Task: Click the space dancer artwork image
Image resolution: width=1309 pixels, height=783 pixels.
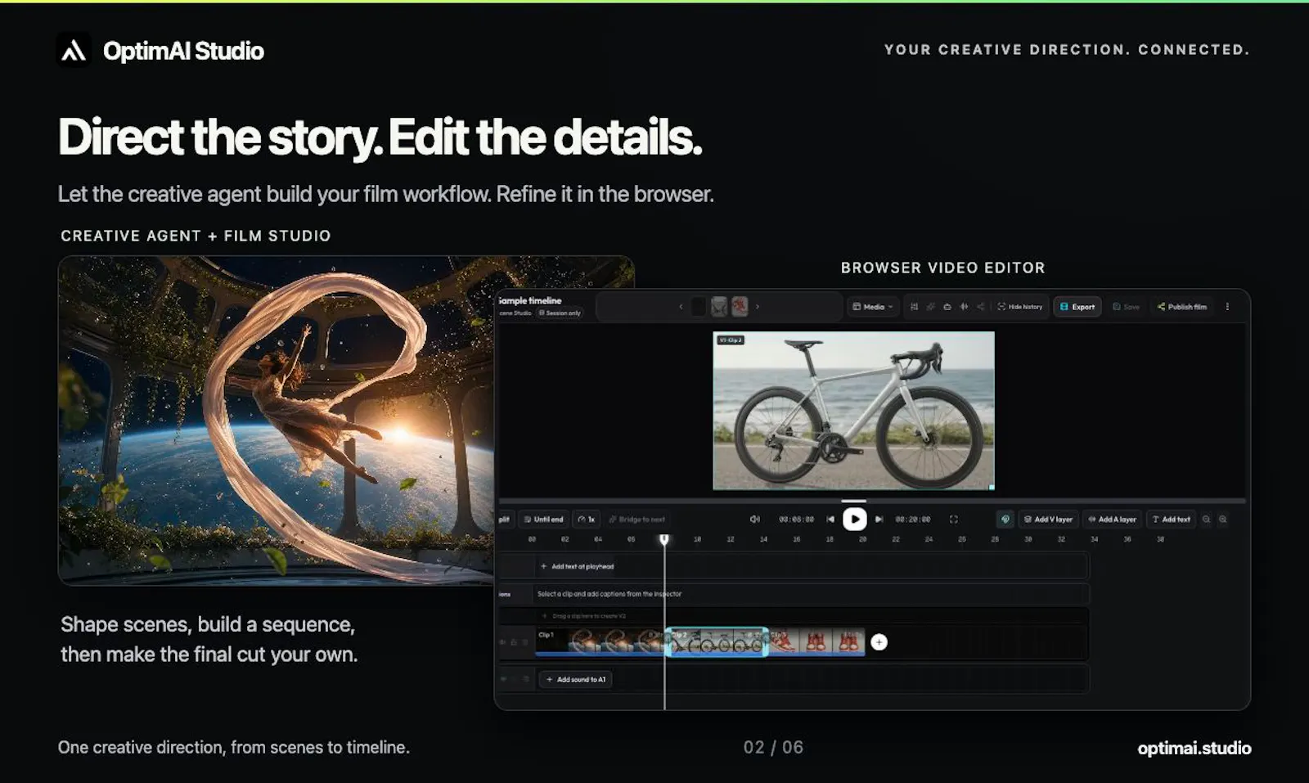Action: click(277, 421)
